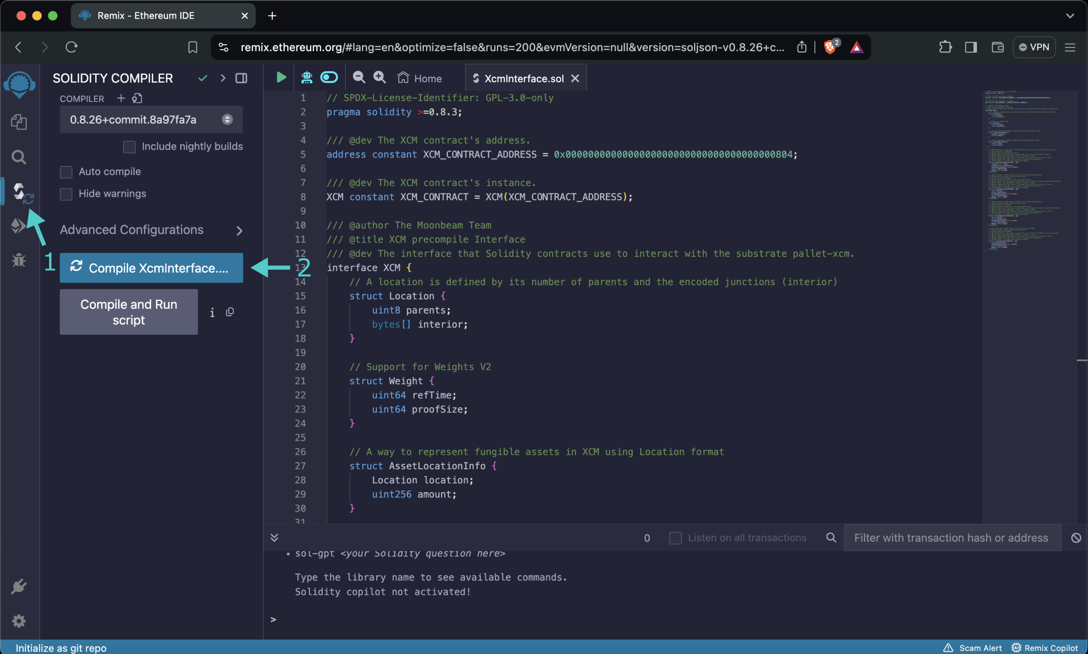Screen dimensions: 1088x654
Task: Copy the script snippet via copy icon
Action: point(230,312)
